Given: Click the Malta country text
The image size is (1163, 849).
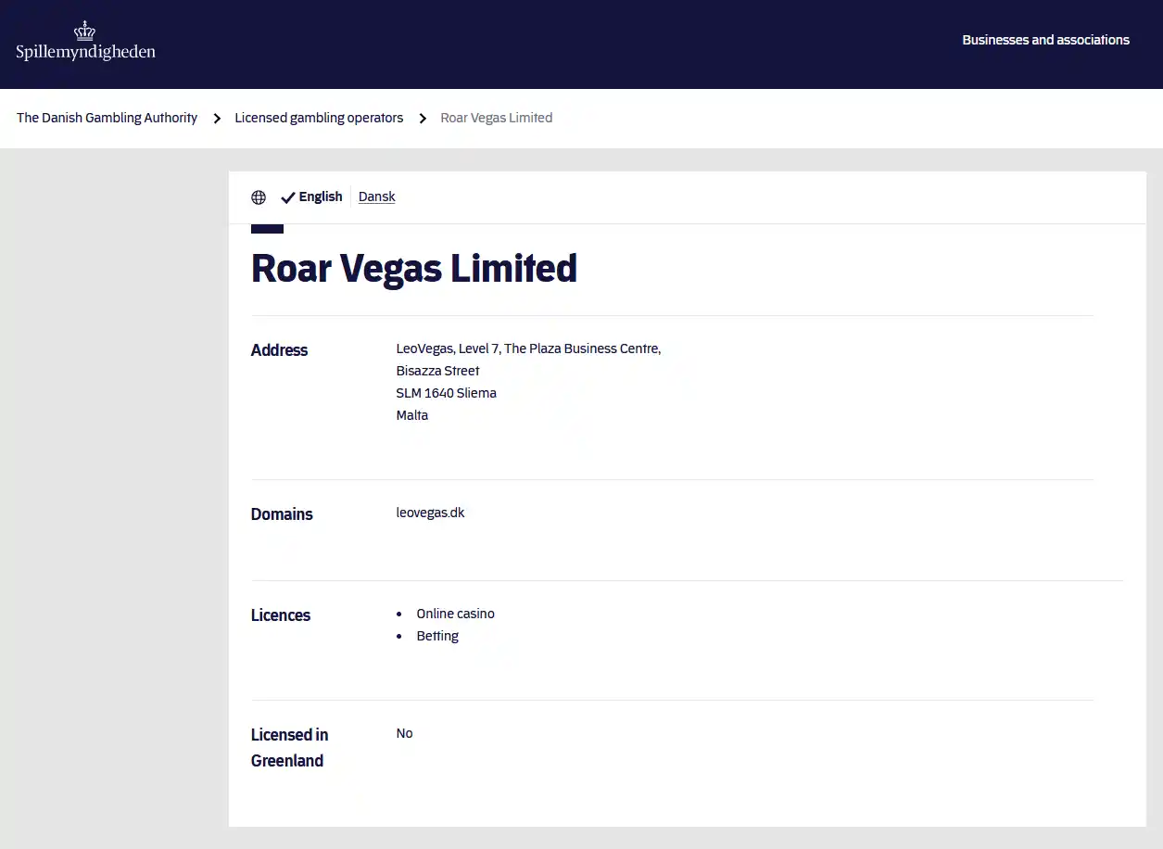Looking at the screenshot, I should 411,415.
